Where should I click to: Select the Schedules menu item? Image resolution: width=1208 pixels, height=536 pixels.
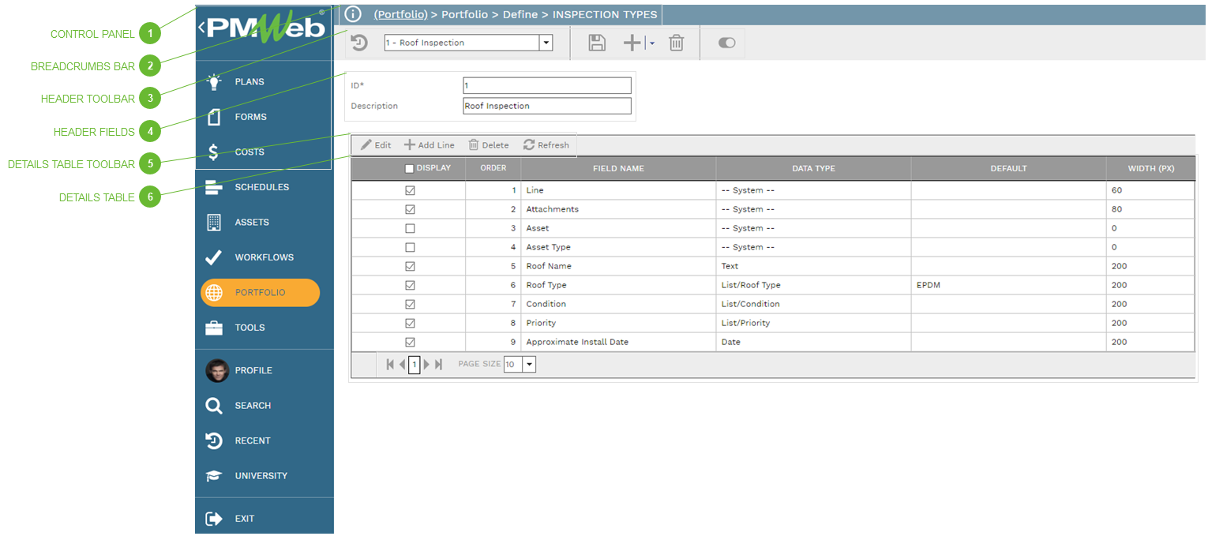point(261,187)
